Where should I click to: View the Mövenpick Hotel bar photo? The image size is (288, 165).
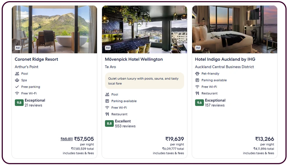coord(145,29)
